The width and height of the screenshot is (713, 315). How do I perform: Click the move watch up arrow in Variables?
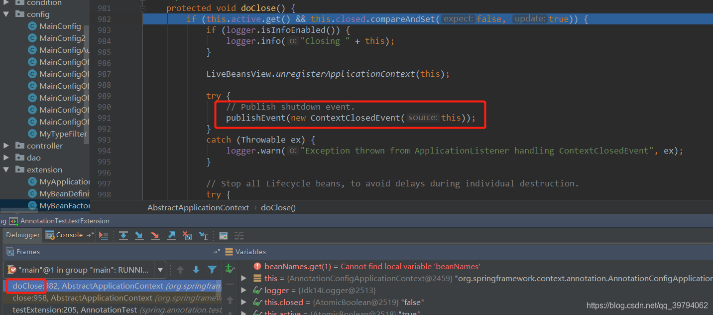[230, 300]
